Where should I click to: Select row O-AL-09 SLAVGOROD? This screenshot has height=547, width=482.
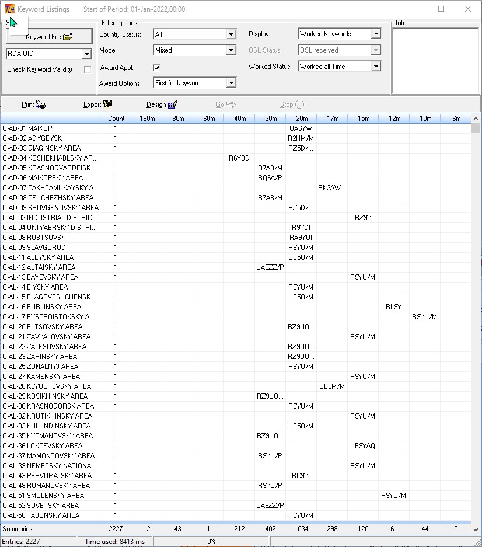[x=236, y=248]
